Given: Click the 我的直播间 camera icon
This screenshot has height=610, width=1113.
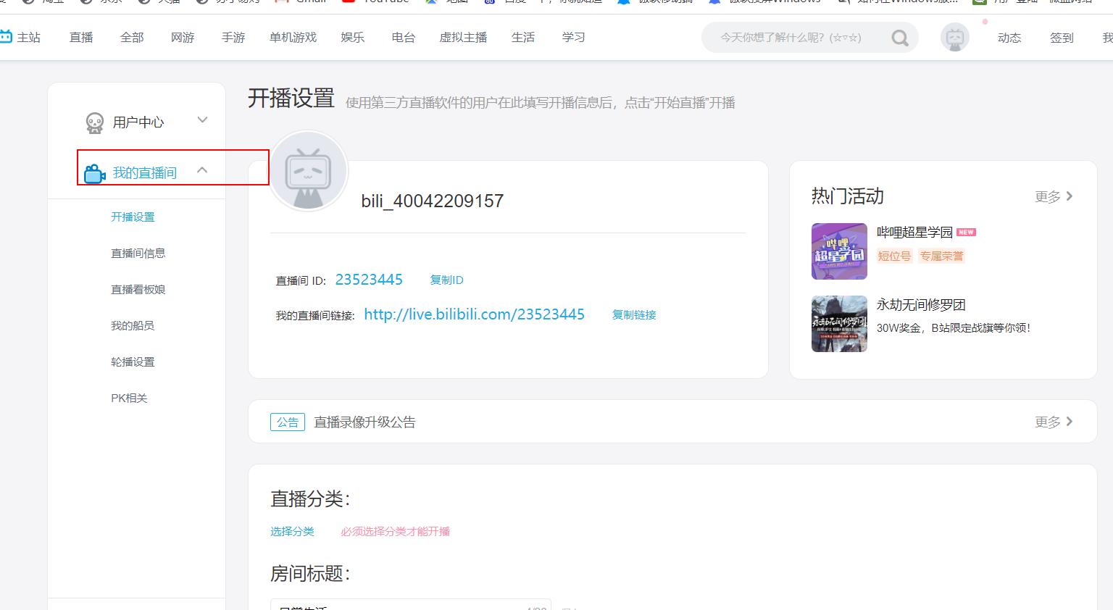Looking at the screenshot, I should pos(95,174).
